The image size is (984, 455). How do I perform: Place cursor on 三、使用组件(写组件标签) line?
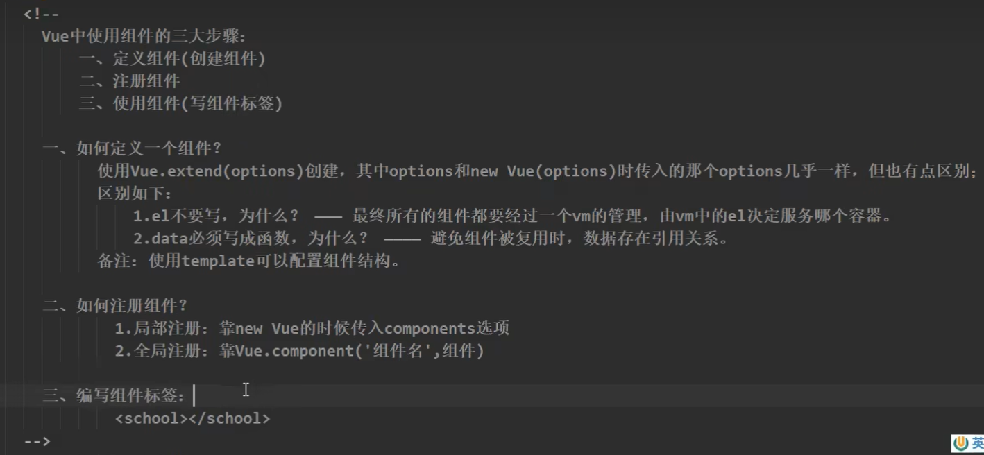click(x=180, y=103)
